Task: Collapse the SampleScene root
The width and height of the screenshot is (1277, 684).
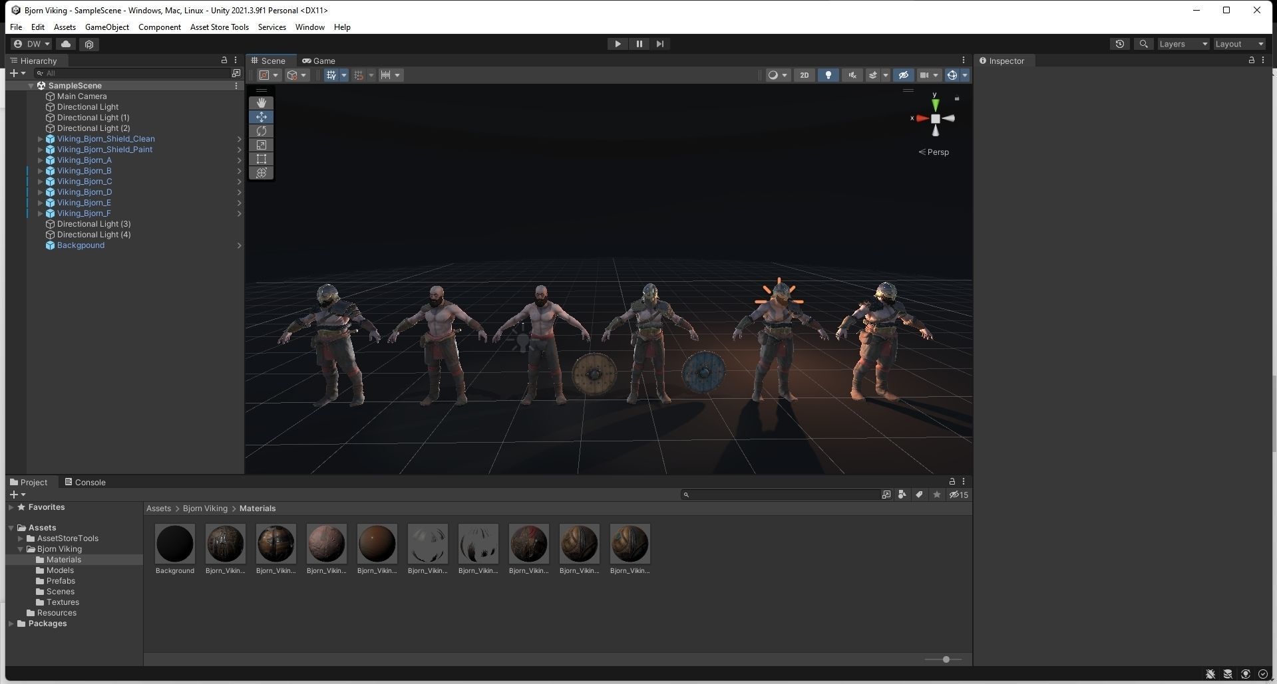Action: click(31, 86)
